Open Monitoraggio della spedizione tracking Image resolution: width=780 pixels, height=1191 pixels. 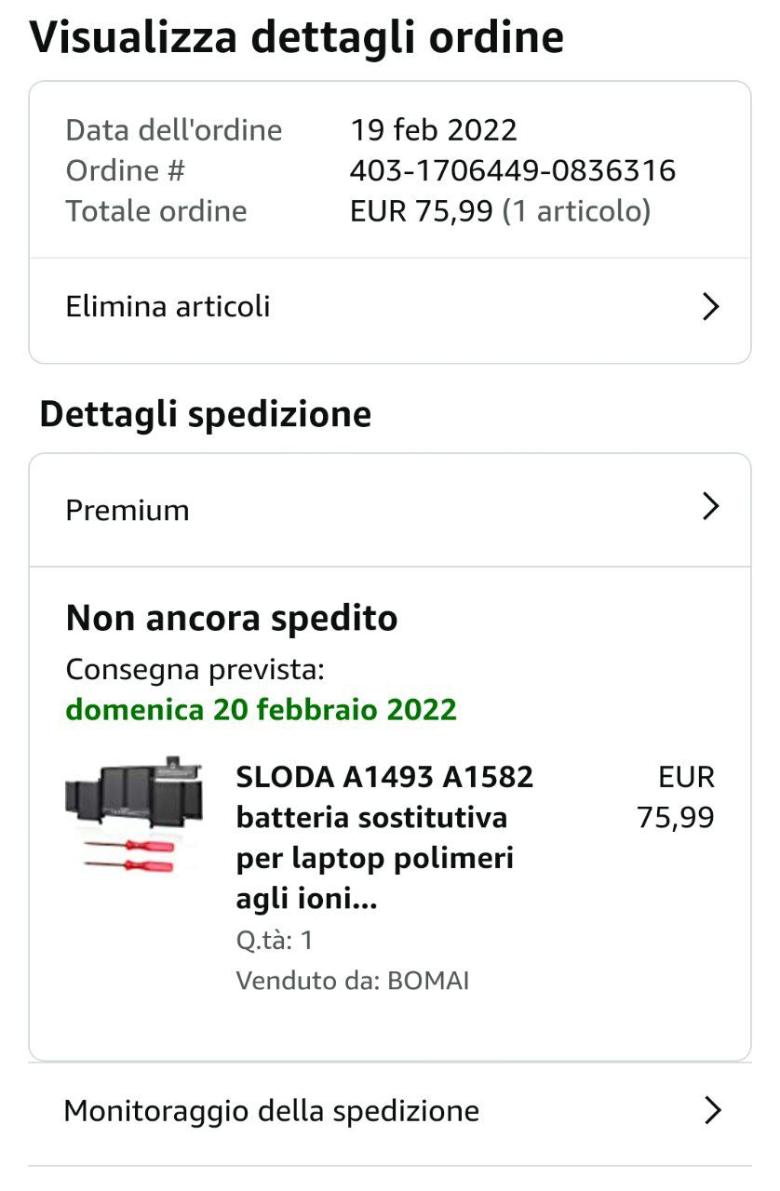click(271, 1110)
